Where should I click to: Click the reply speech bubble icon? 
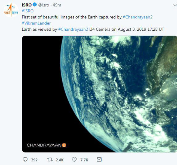25,160
